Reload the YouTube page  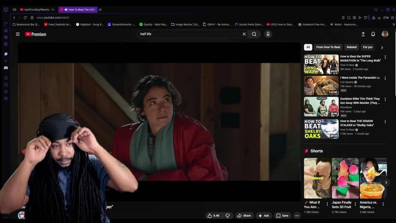pyautogui.click(x=25, y=18)
